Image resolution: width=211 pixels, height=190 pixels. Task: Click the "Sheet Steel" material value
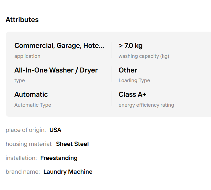(72, 144)
